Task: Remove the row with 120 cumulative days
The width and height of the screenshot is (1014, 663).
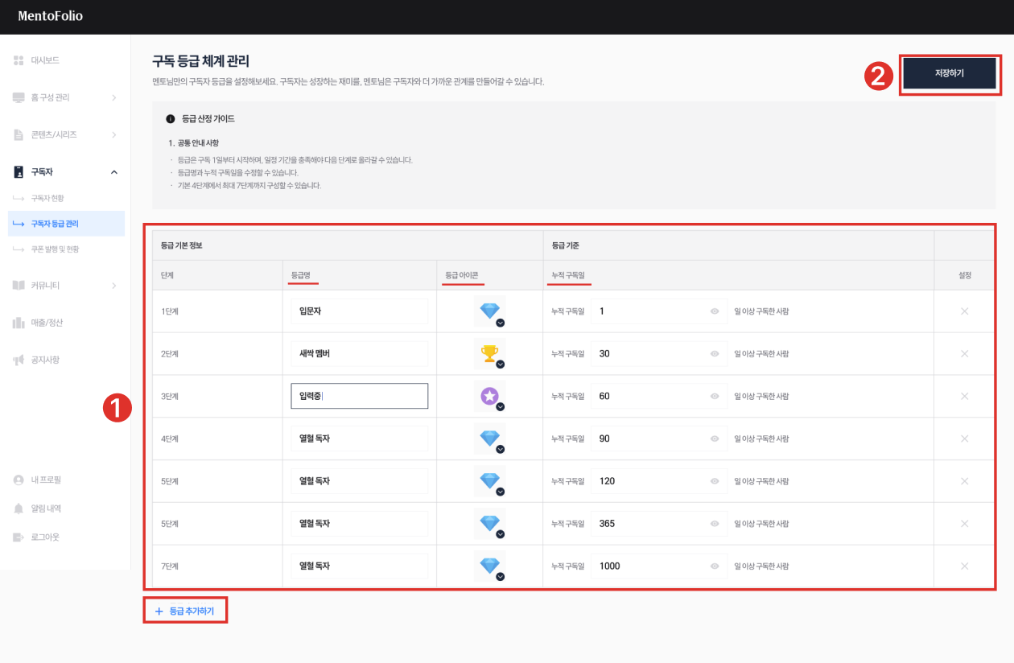Action: click(x=964, y=481)
